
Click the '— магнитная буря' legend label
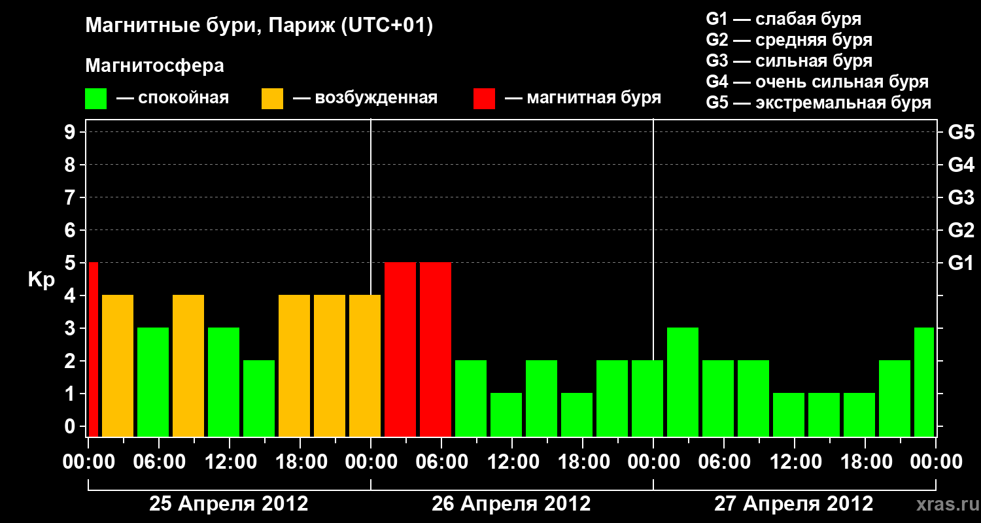tap(583, 99)
